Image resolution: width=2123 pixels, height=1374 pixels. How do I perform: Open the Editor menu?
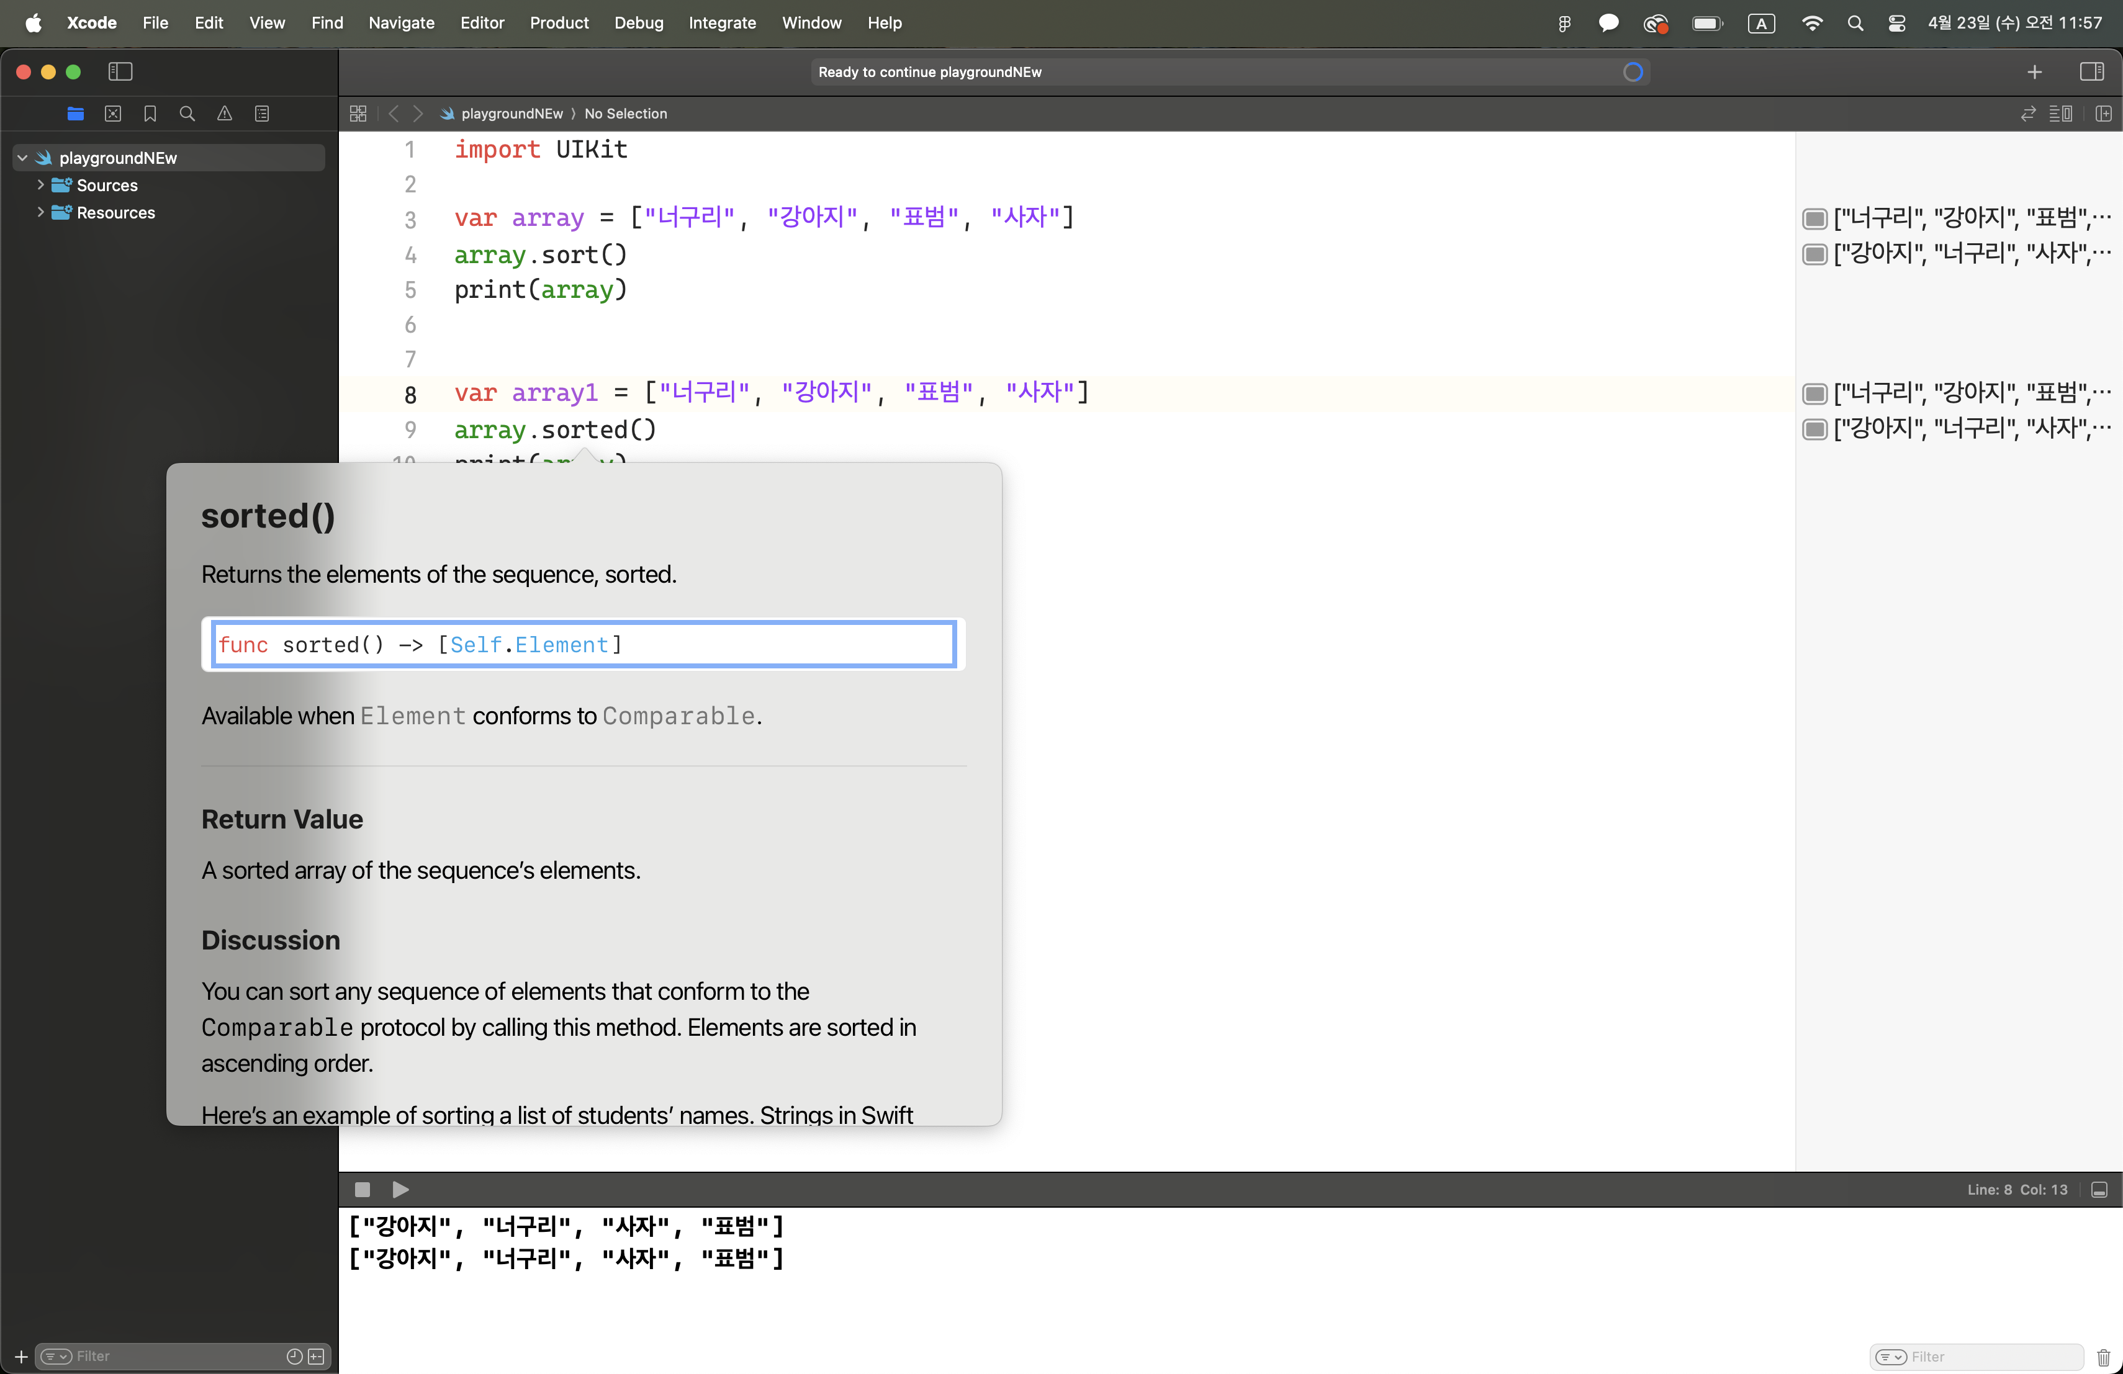482,22
